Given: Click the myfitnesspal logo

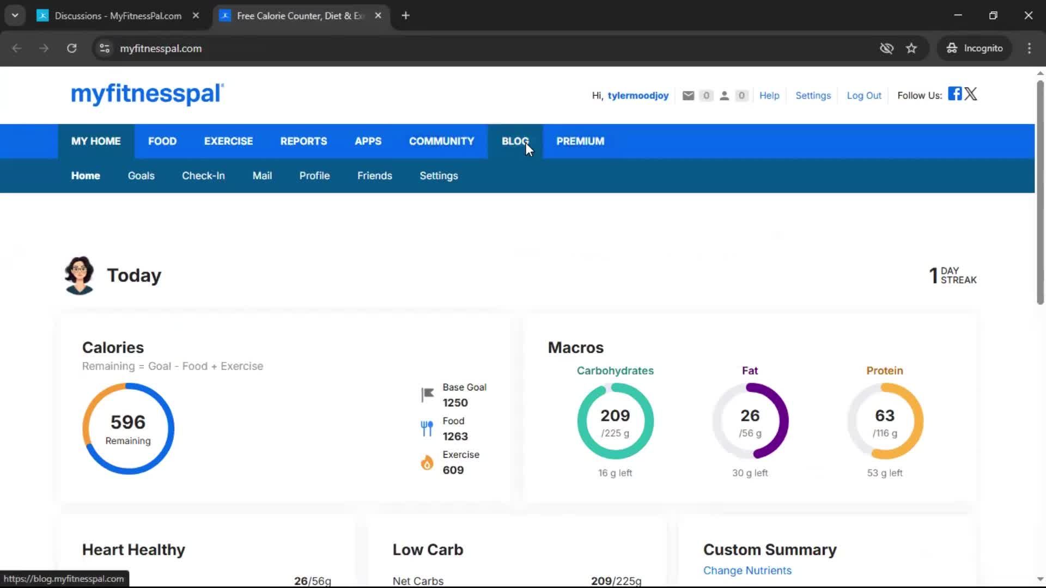Looking at the screenshot, I should (147, 94).
